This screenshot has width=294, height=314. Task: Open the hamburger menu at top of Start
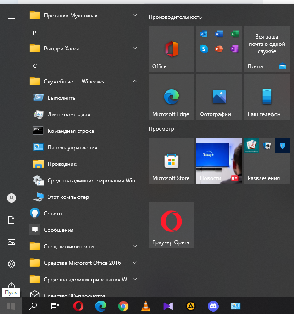[11, 17]
